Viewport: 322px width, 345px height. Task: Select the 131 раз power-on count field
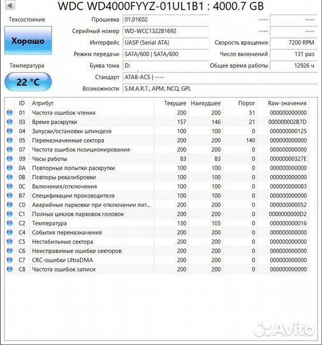(x=293, y=54)
